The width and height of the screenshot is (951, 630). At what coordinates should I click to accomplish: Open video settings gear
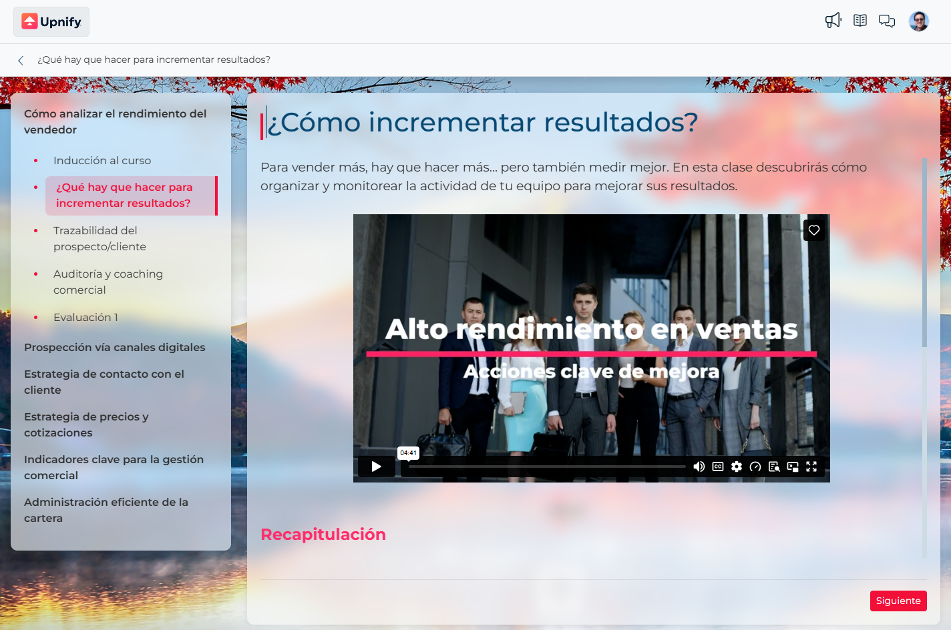(737, 466)
